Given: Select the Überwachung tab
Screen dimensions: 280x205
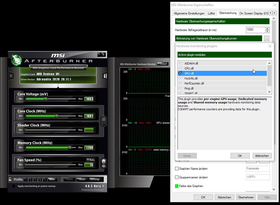Looking at the screenshot, I should pos(228,13).
